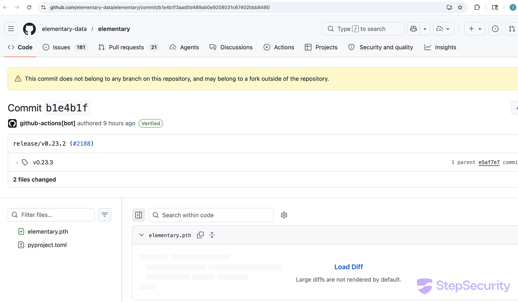
Task: Open the elementary-data organization link
Action: [64, 29]
